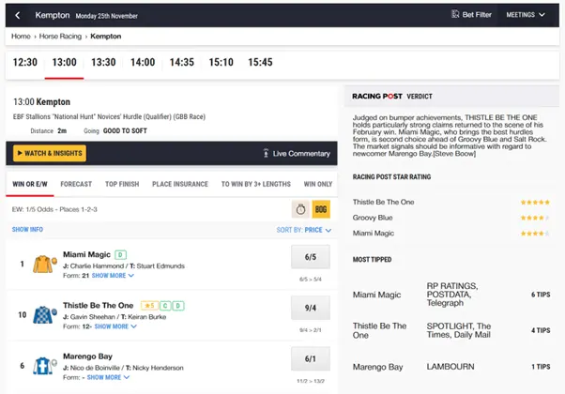Open the Meetings dropdown
This screenshot has height=394, width=565.
[526, 15]
